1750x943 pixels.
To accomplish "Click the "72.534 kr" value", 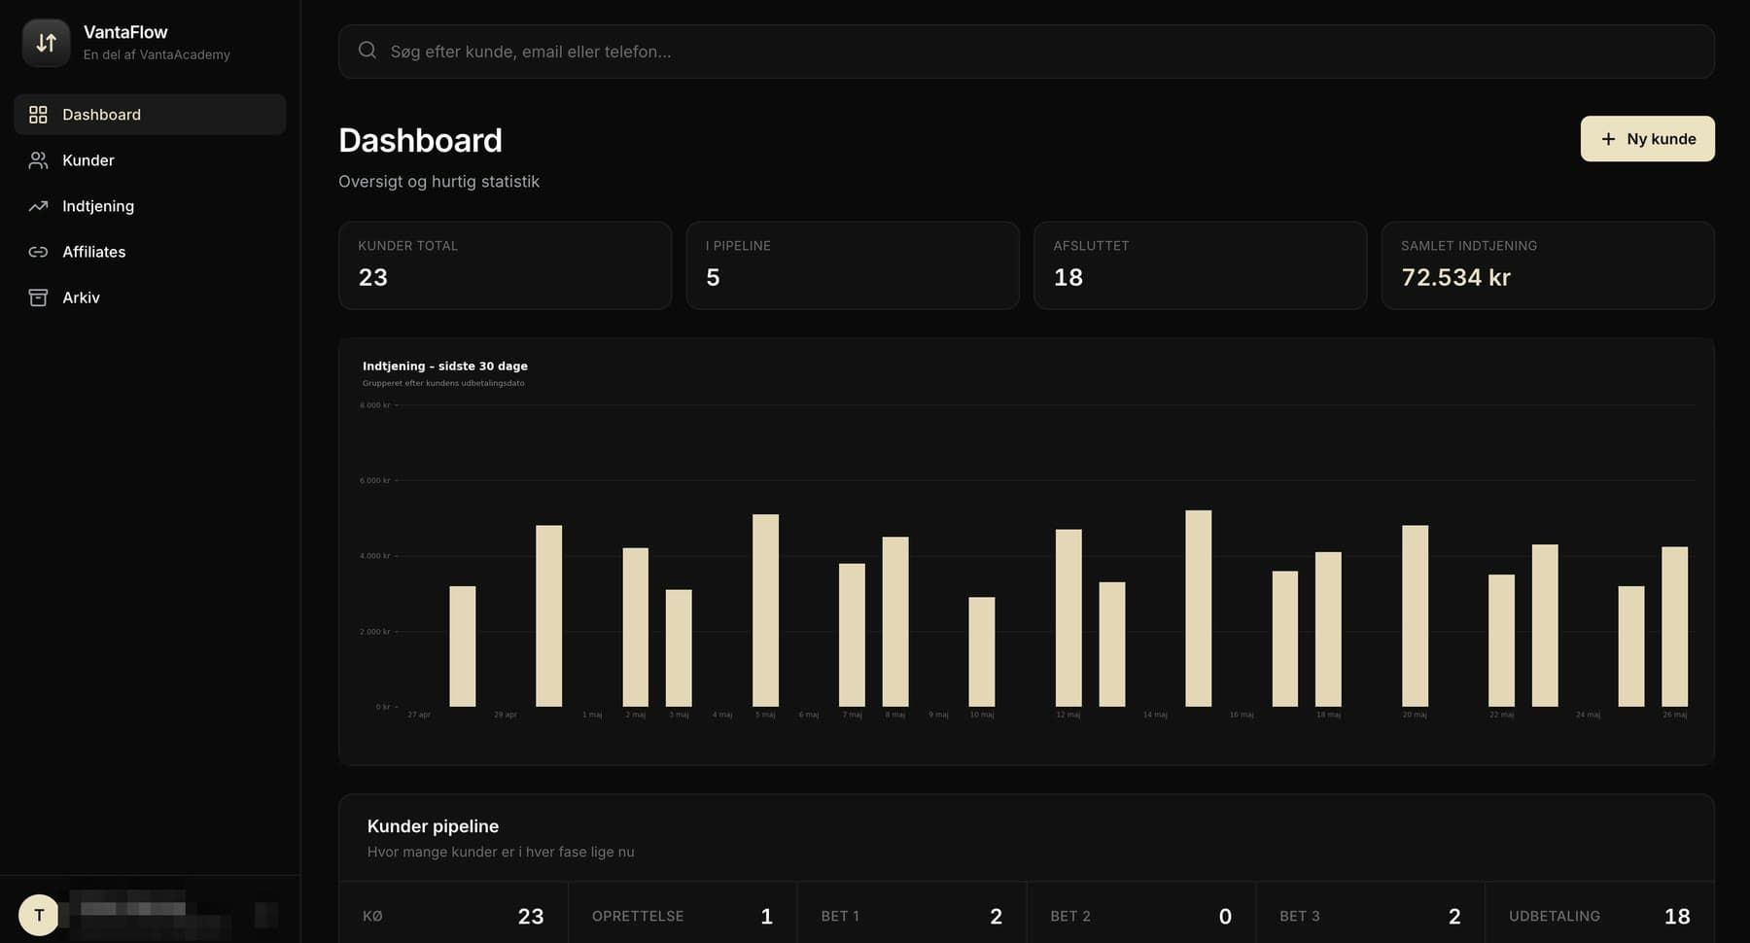I will (1455, 278).
